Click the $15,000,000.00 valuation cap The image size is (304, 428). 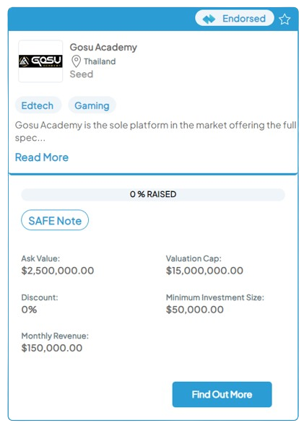pyautogui.click(x=204, y=271)
